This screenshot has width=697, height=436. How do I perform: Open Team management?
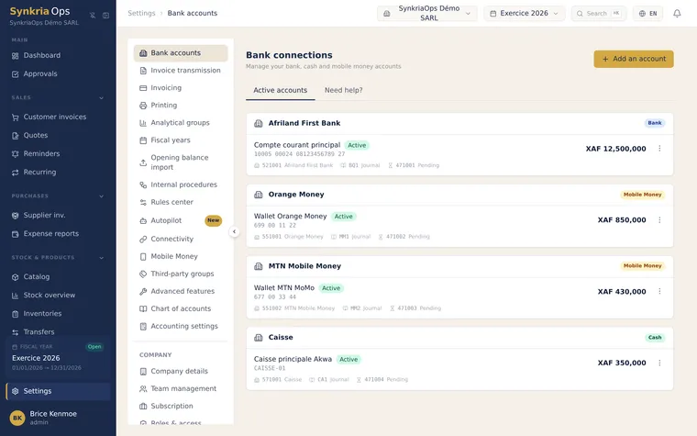pos(181,388)
